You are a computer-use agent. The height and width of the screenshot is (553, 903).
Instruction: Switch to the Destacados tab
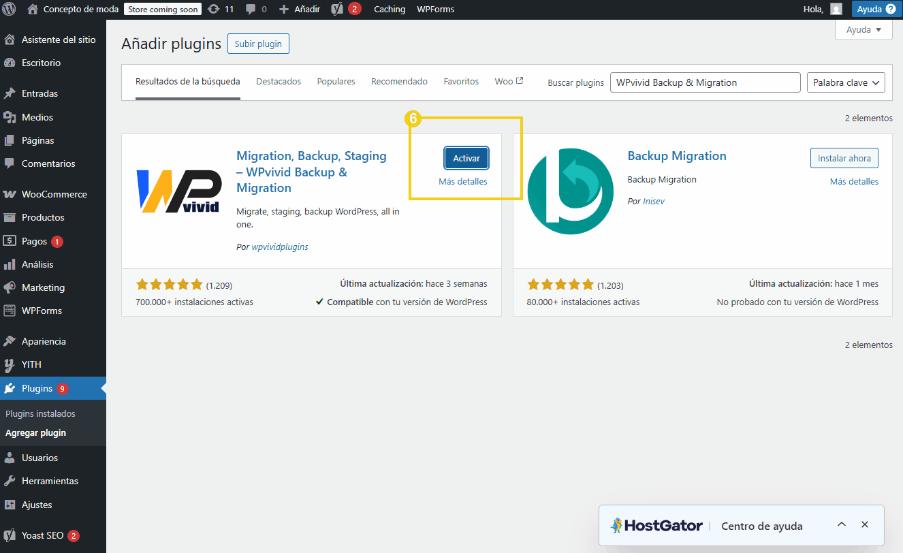(x=279, y=82)
